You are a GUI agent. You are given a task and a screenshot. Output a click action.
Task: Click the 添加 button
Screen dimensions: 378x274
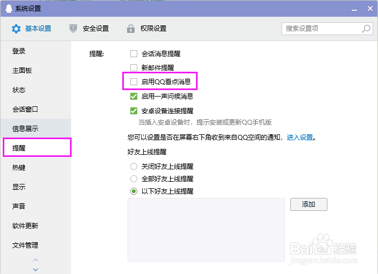[x=309, y=204]
